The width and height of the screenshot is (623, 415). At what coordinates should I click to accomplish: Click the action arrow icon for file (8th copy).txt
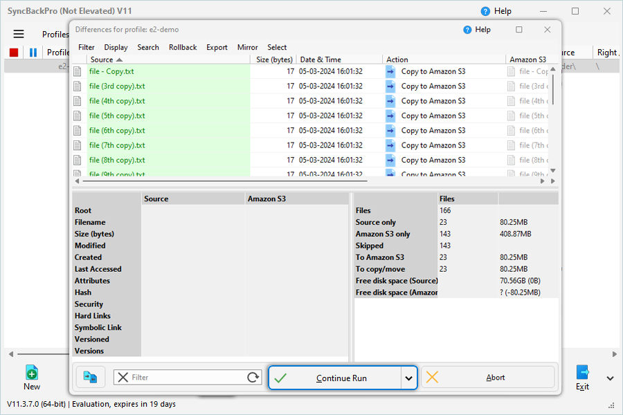(x=390, y=160)
